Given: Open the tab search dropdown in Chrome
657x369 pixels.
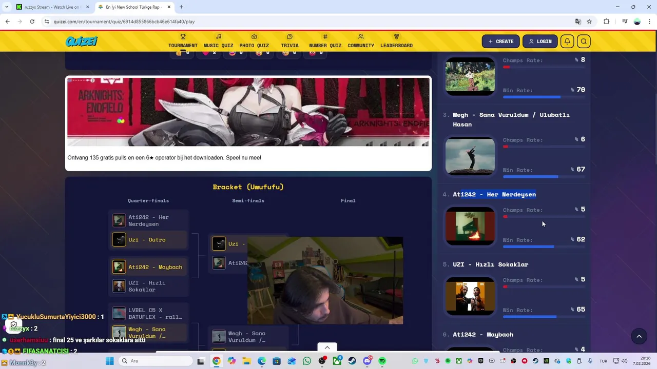Looking at the screenshot, I should [6, 7].
